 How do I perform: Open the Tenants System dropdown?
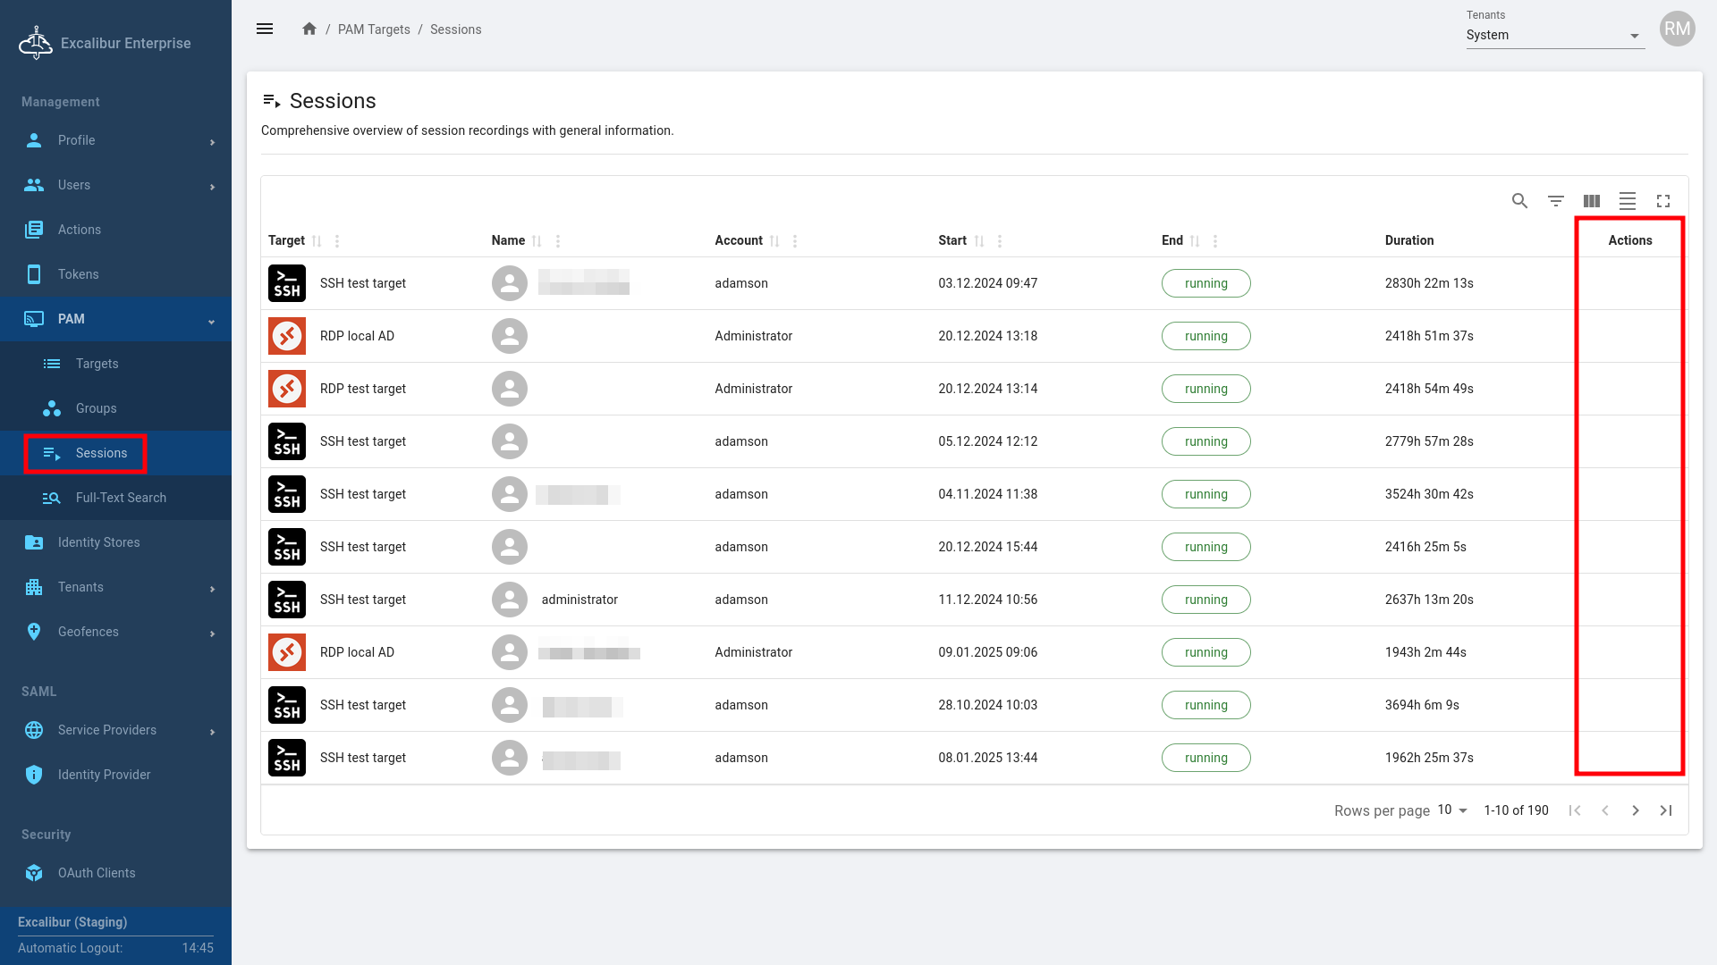coord(1554,36)
